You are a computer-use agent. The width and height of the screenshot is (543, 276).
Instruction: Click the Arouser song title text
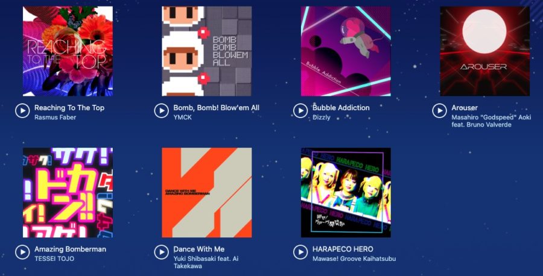[x=465, y=107]
